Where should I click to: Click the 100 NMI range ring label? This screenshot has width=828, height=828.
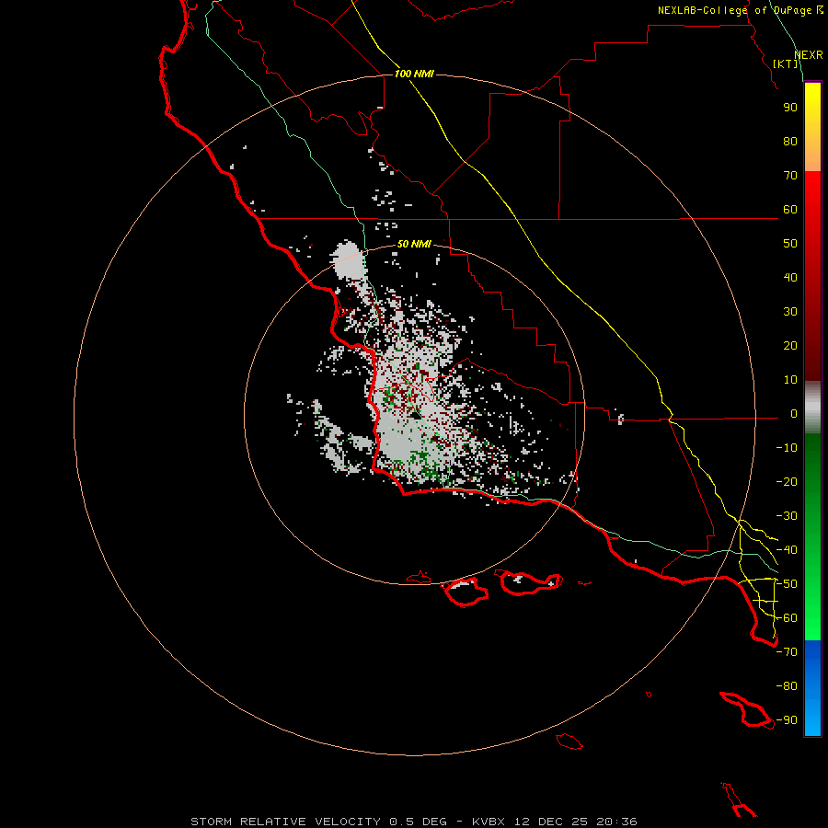coord(414,74)
